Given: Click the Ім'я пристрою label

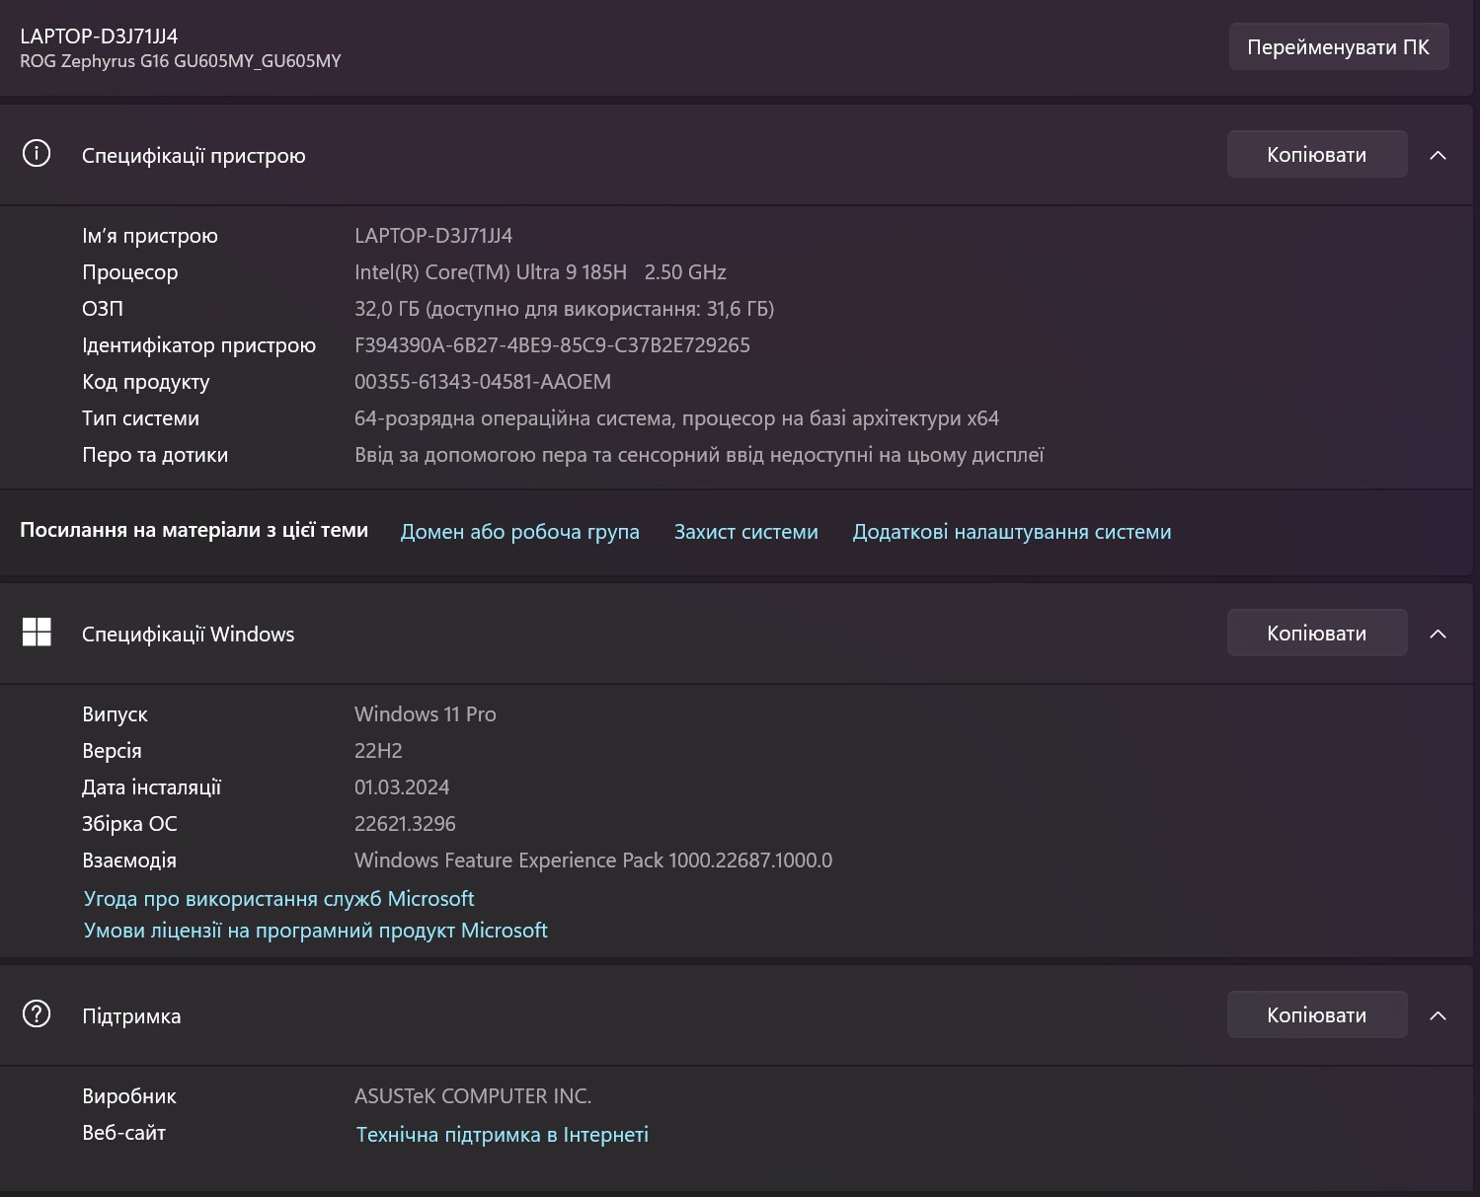Looking at the screenshot, I should (x=150, y=236).
